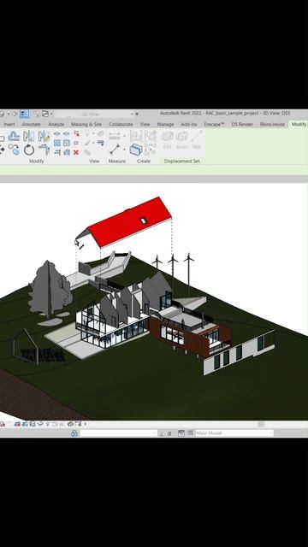
Task: Click Edit in Displacement Set panel
Action: 168,140
